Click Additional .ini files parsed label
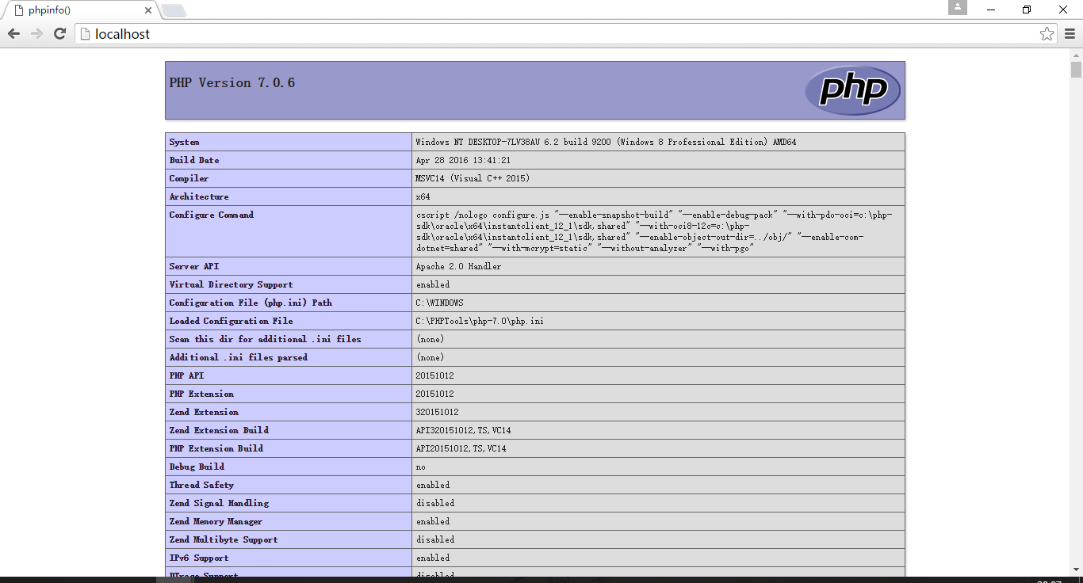 click(x=239, y=357)
